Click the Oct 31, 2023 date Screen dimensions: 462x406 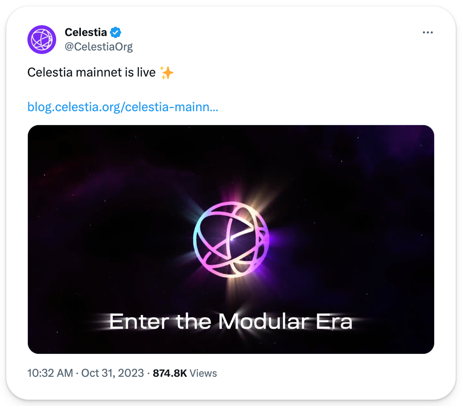112,373
